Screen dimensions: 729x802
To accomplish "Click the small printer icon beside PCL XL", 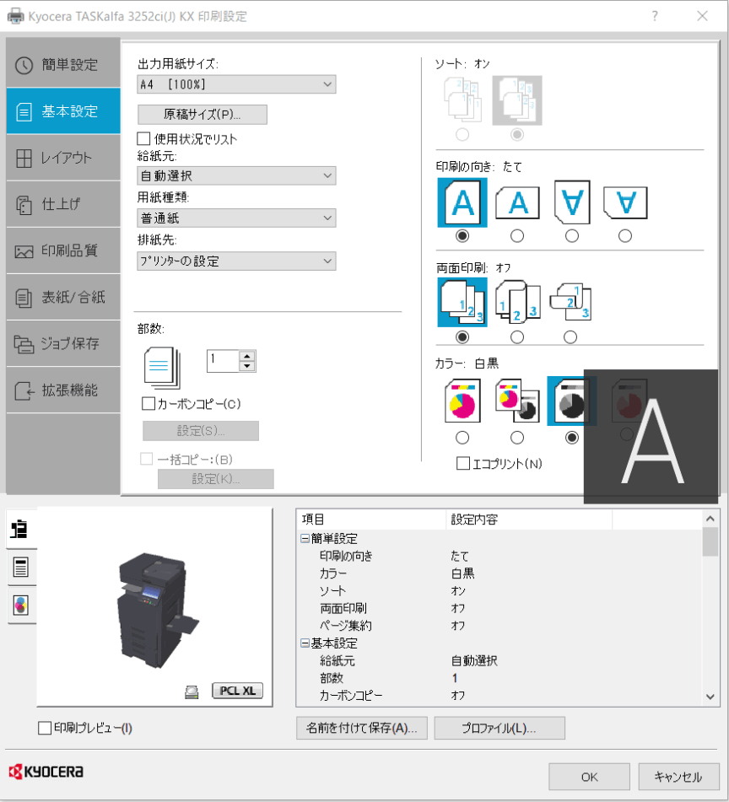I will [192, 692].
